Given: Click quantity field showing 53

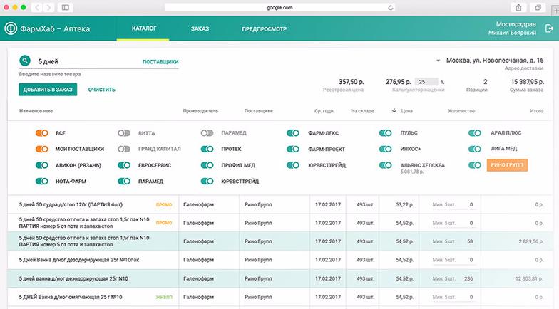Looking at the screenshot, I should pos(453,241).
